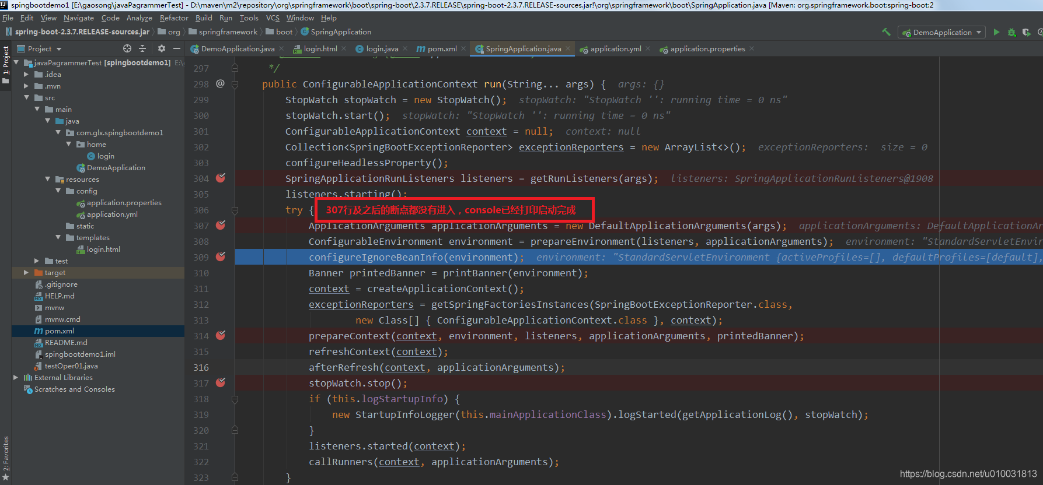1043x485 pixels.
Task: Open Project panel settings gear
Action: pyautogui.click(x=162, y=48)
